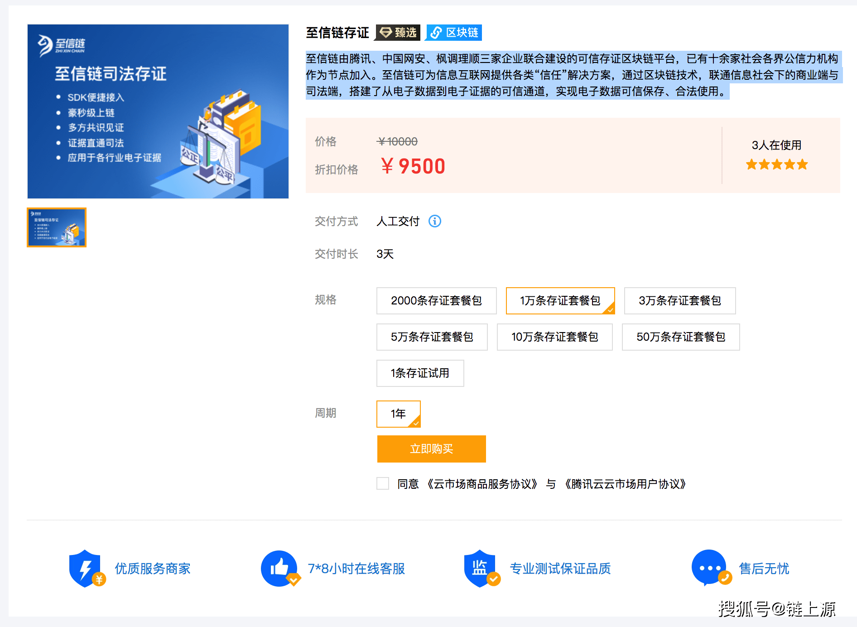Select the 1条存证试用 trial option
The image size is (857, 627).
(x=420, y=373)
